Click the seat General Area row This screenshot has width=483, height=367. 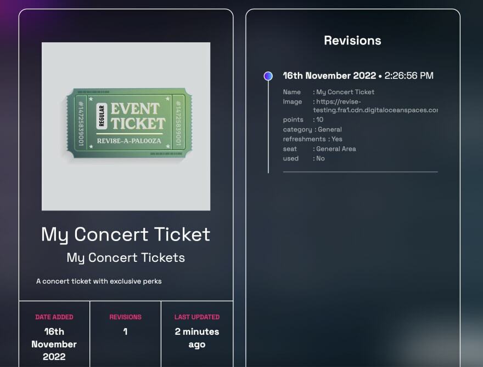(x=319, y=149)
